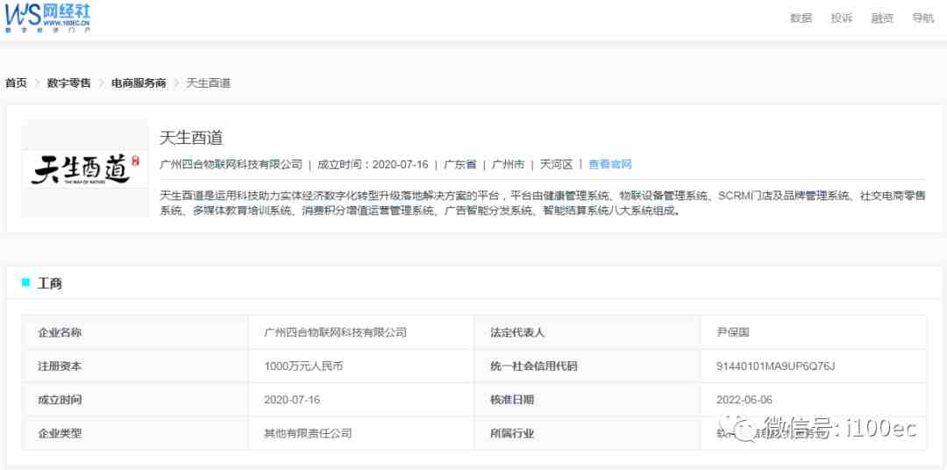Screen dimensions: 947x470
Task: Click 广州市 in company header
Action: pyautogui.click(x=508, y=164)
